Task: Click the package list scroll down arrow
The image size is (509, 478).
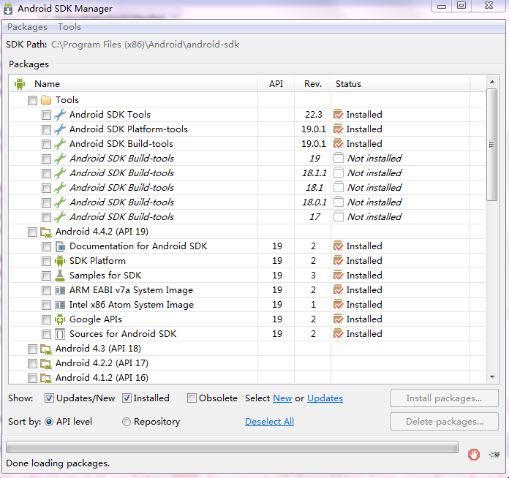Action: tap(492, 376)
